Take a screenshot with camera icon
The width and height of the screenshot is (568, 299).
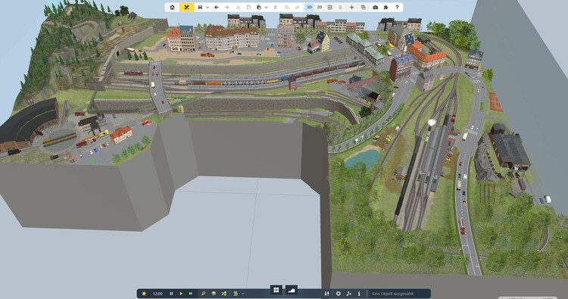pyautogui.click(x=376, y=8)
